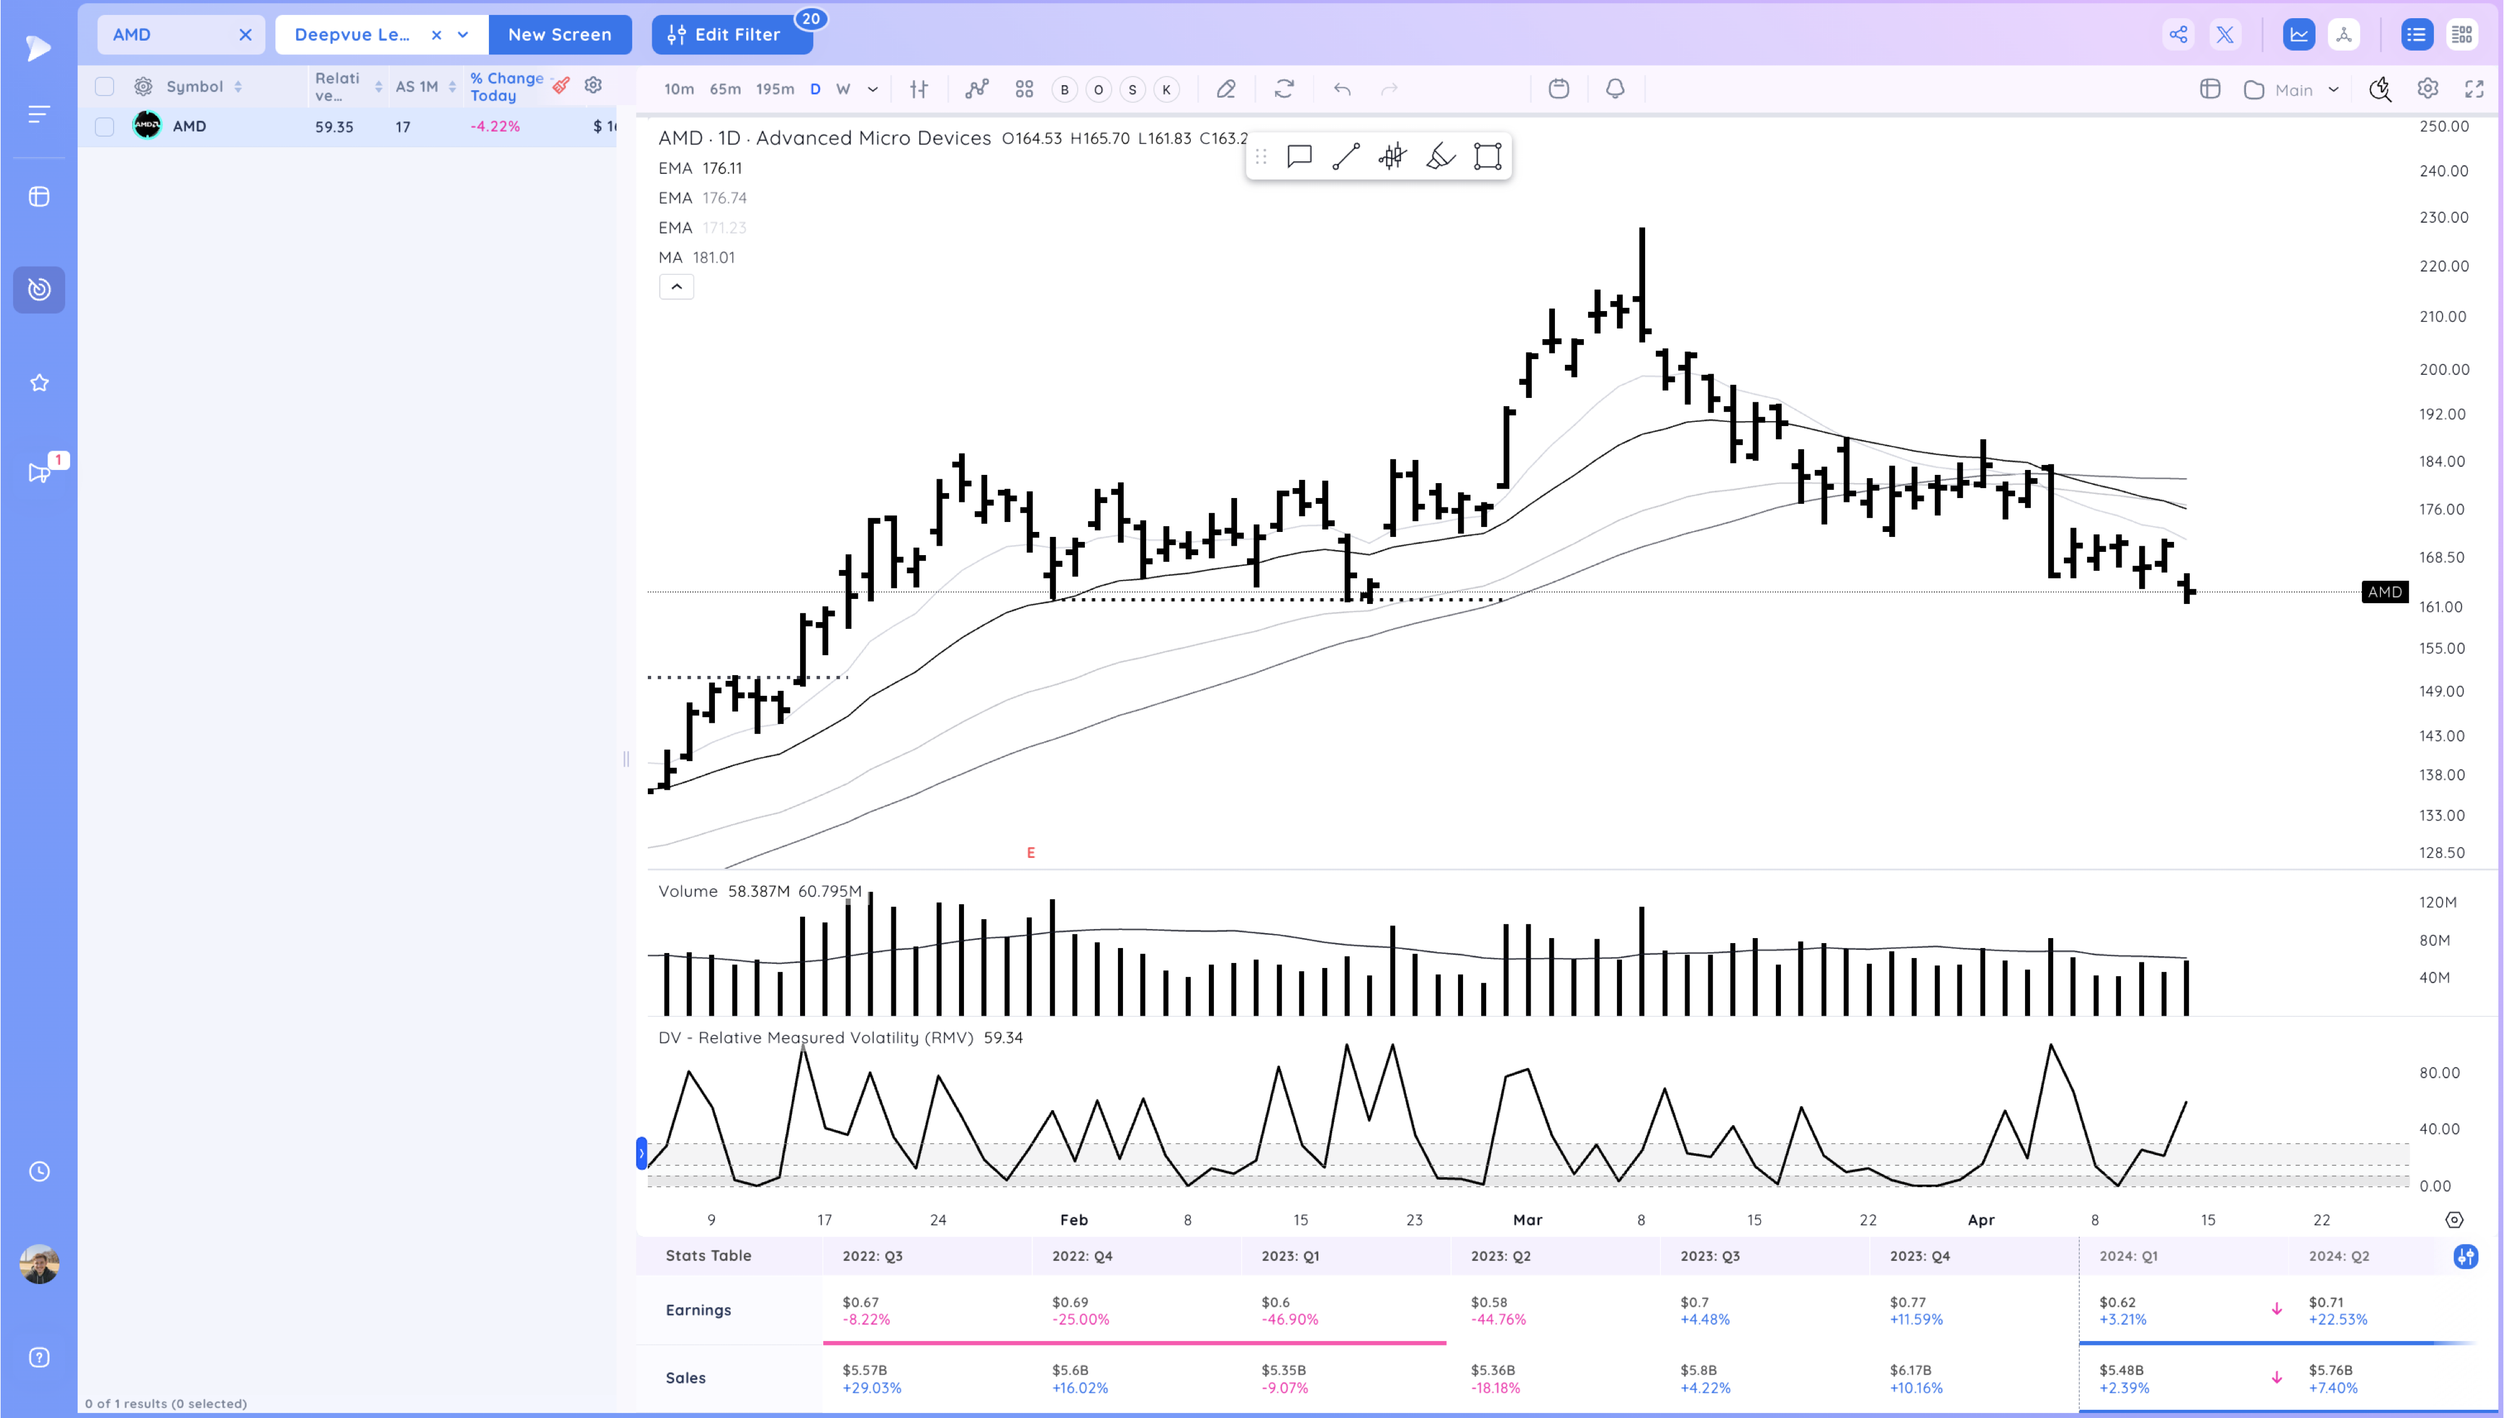
Task: Open the four-squares templates icon
Action: tap(1024, 89)
